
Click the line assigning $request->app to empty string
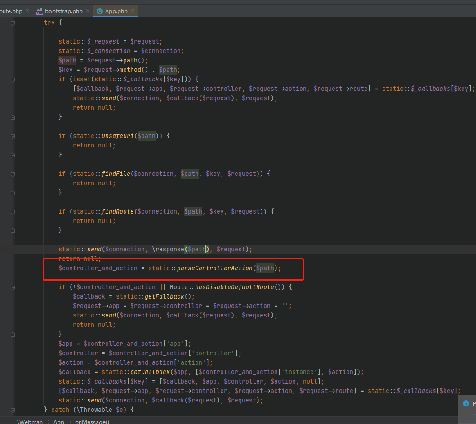[x=182, y=306]
